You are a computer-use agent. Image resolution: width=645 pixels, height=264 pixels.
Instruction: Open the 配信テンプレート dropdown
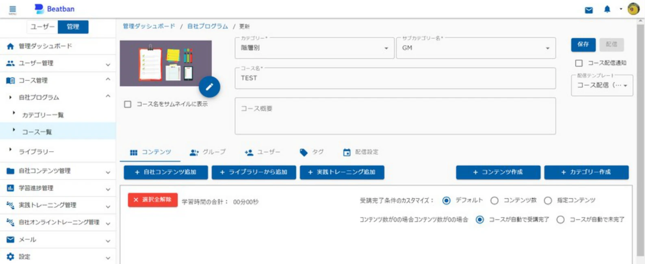[x=602, y=85]
